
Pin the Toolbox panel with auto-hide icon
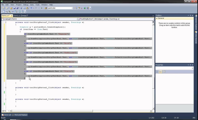pos(191,15)
